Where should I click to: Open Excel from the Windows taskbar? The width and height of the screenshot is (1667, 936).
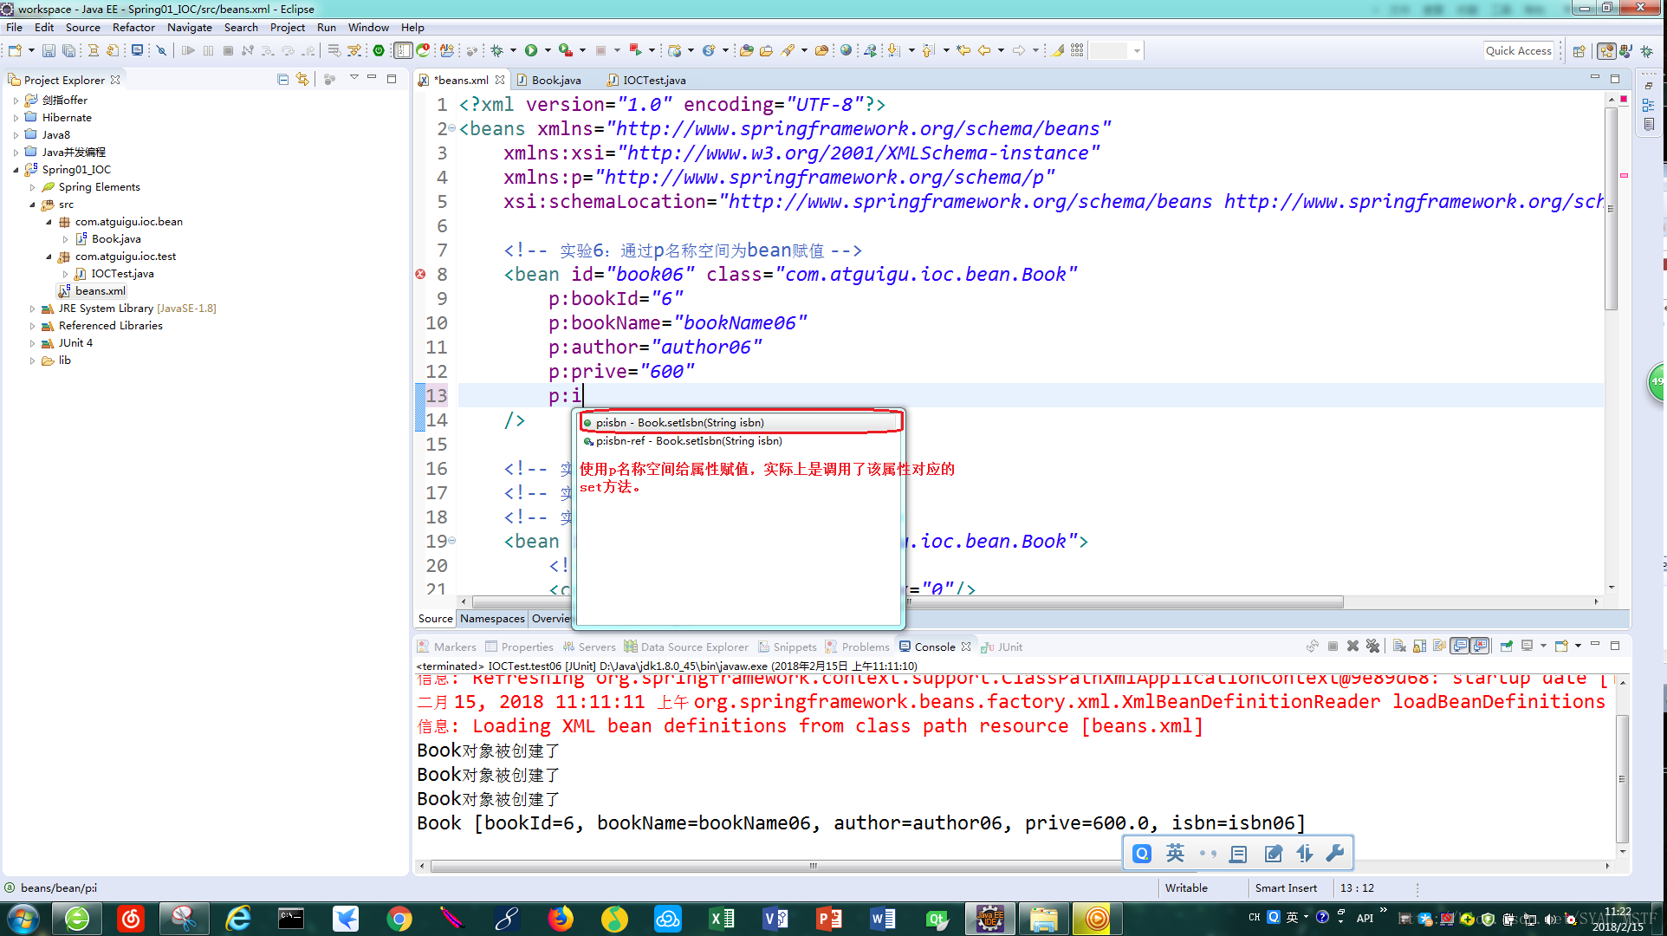[722, 919]
